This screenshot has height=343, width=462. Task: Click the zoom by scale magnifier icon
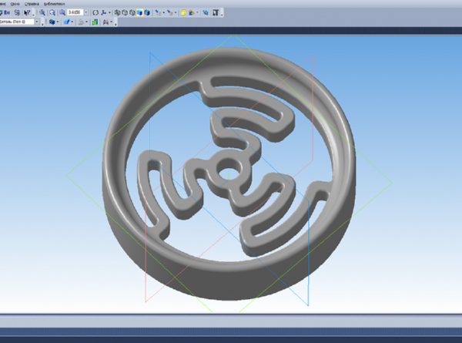tap(62, 12)
